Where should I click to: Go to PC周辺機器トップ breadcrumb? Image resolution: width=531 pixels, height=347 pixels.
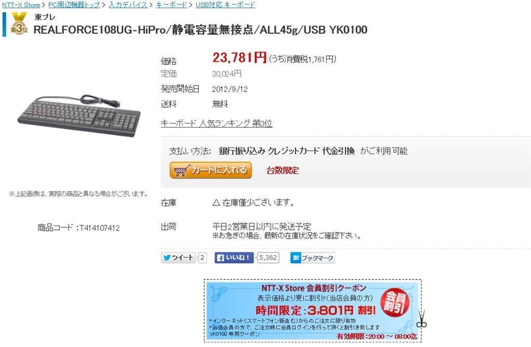[74, 5]
